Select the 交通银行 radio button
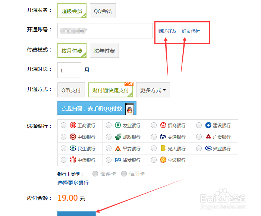261x216 pixels. (x=154, y=137)
